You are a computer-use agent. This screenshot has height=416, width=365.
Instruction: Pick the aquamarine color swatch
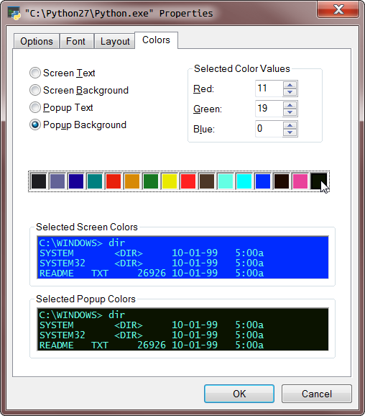point(226,181)
